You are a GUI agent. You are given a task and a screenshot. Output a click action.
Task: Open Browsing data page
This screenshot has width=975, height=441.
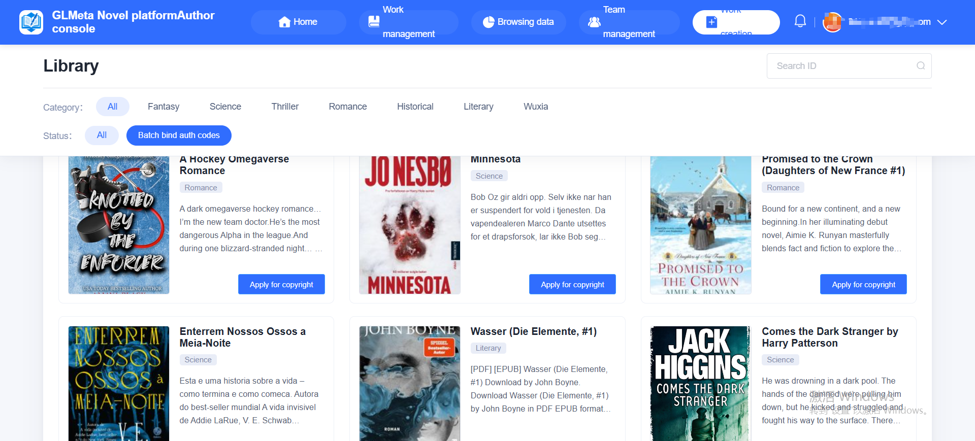(x=518, y=22)
